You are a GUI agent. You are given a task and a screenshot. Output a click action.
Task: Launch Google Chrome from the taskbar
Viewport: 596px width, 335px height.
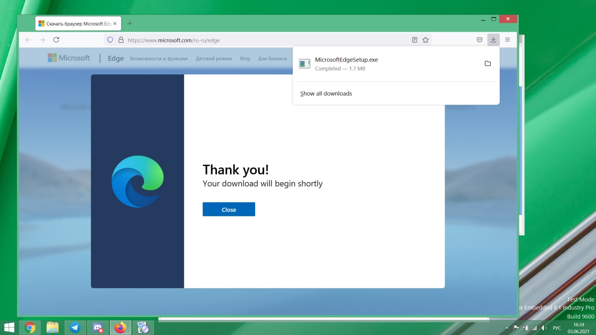(30, 328)
